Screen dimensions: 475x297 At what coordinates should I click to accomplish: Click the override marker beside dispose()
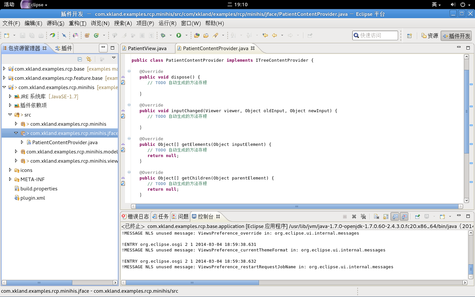point(123,77)
